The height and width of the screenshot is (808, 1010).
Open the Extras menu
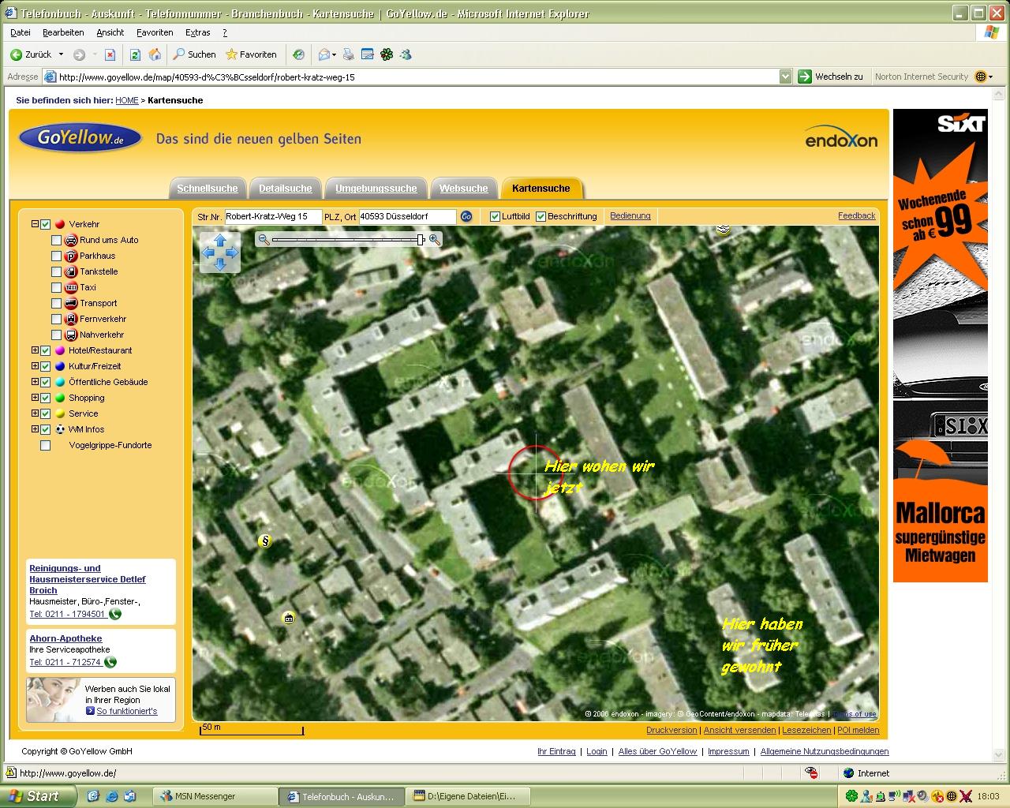coord(197,32)
